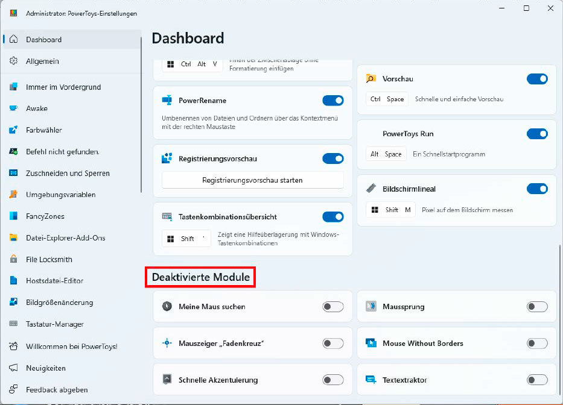Viewport: 563px width, 405px height.
Task: Click the Win Shift shortcut for Tastenkombinationsübersicht
Action: [186, 239]
